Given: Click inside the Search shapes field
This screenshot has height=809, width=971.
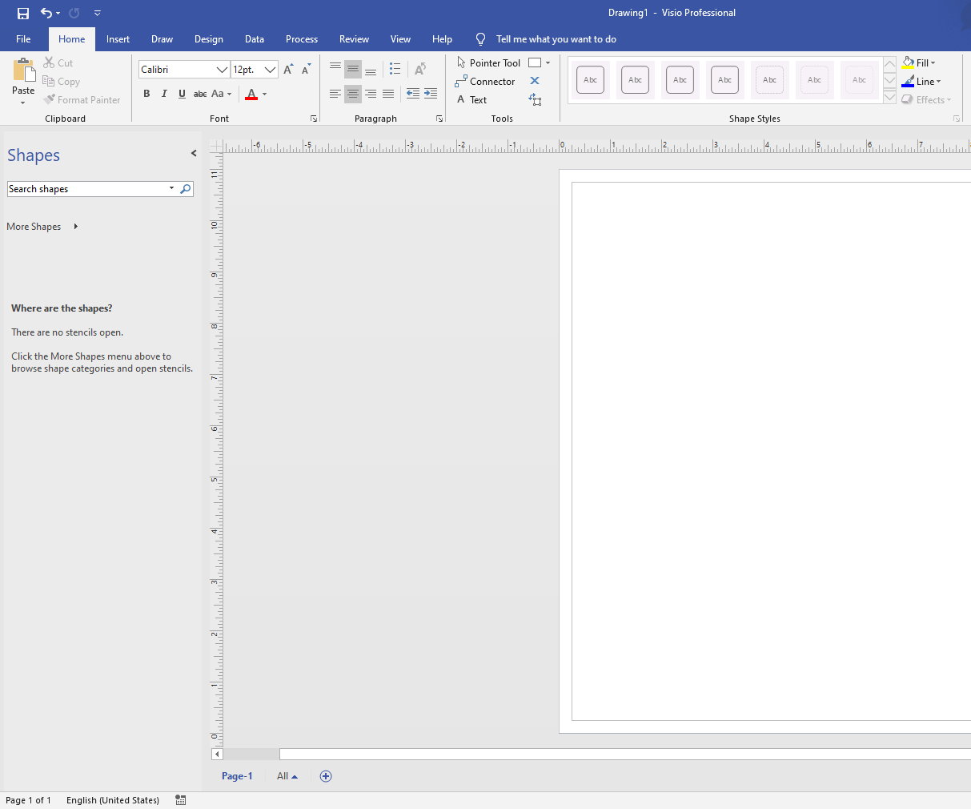Looking at the screenshot, I should click(x=88, y=188).
